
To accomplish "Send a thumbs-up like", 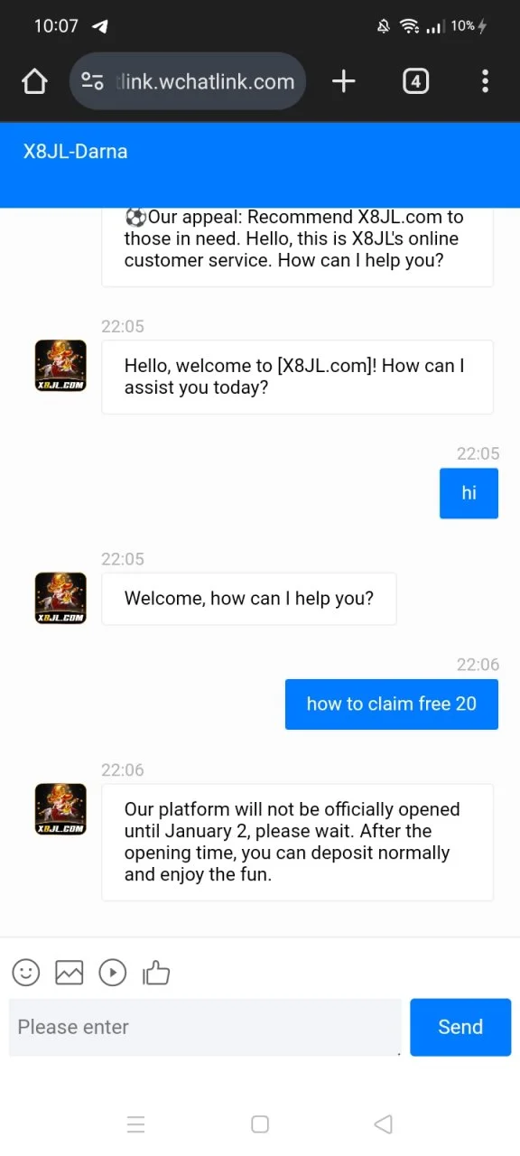I will (x=156, y=972).
